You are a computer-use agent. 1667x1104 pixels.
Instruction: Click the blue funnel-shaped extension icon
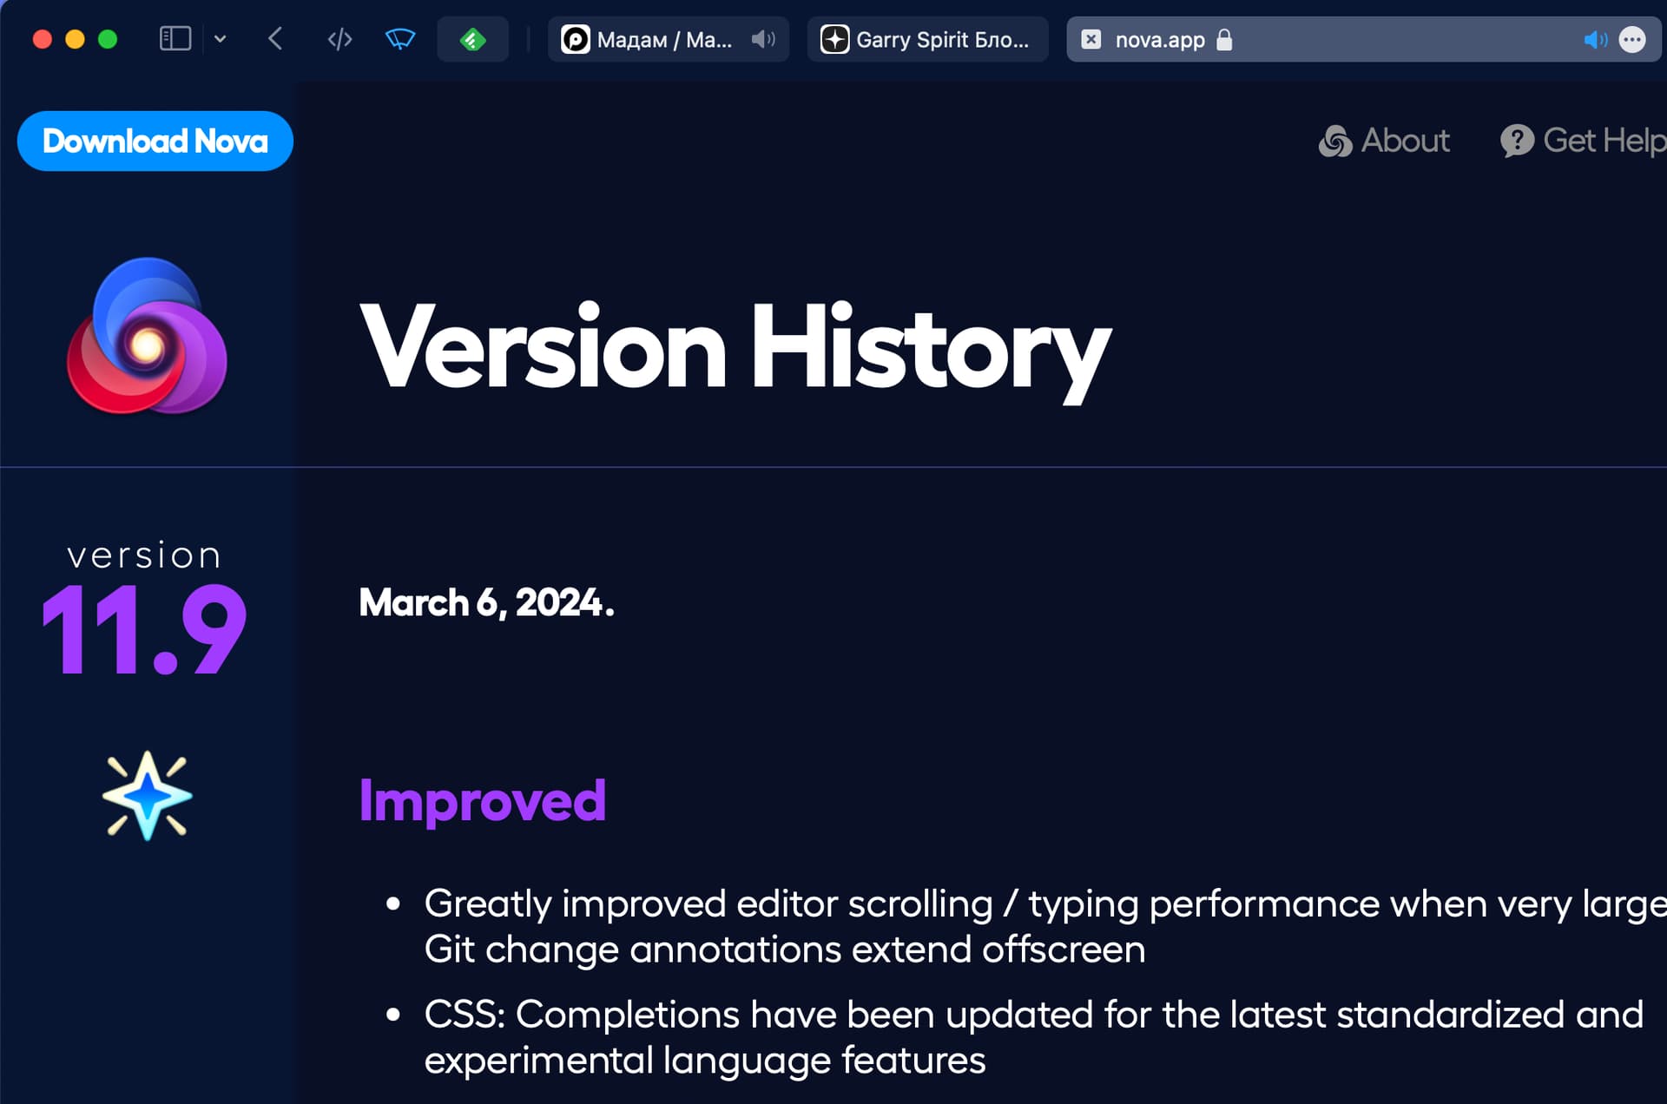[x=400, y=39]
